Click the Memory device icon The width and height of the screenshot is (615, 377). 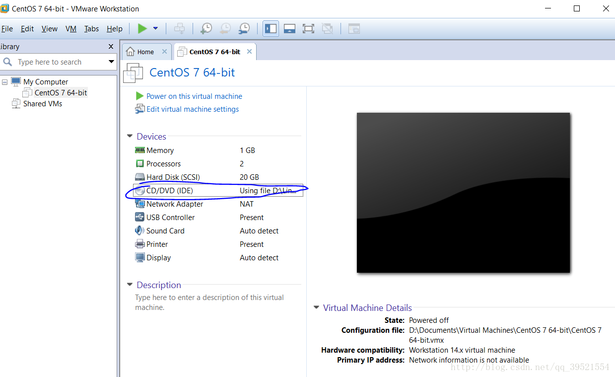click(139, 150)
